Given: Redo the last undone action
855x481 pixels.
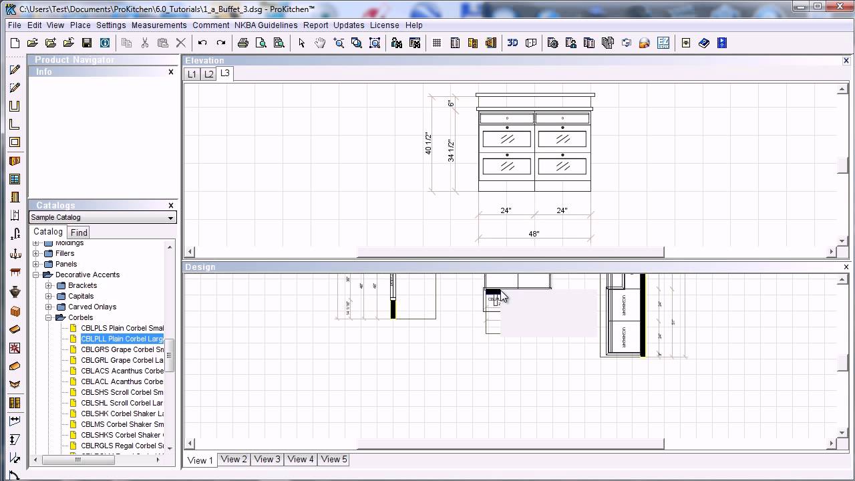Looking at the screenshot, I should point(221,43).
